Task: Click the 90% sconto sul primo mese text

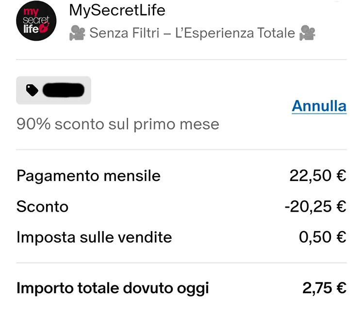Action: (117, 124)
